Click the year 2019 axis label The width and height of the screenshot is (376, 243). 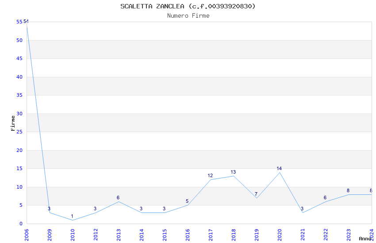257,235
